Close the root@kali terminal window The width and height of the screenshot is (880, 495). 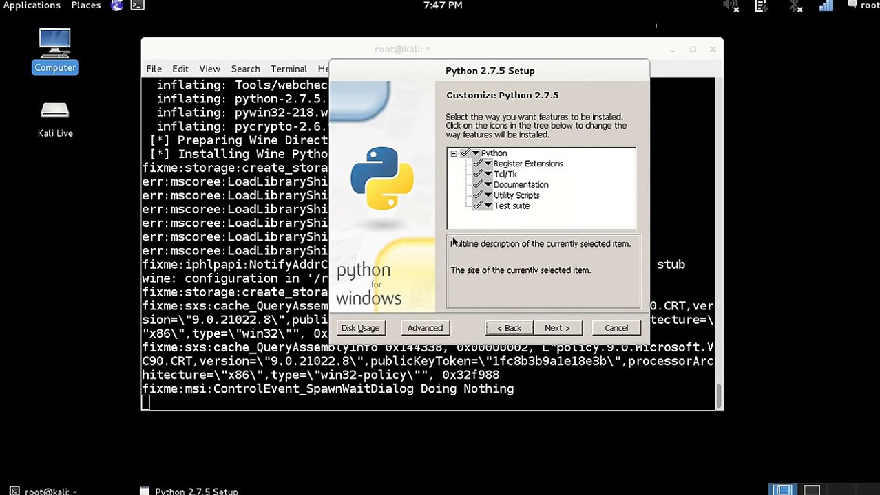[713, 49]
